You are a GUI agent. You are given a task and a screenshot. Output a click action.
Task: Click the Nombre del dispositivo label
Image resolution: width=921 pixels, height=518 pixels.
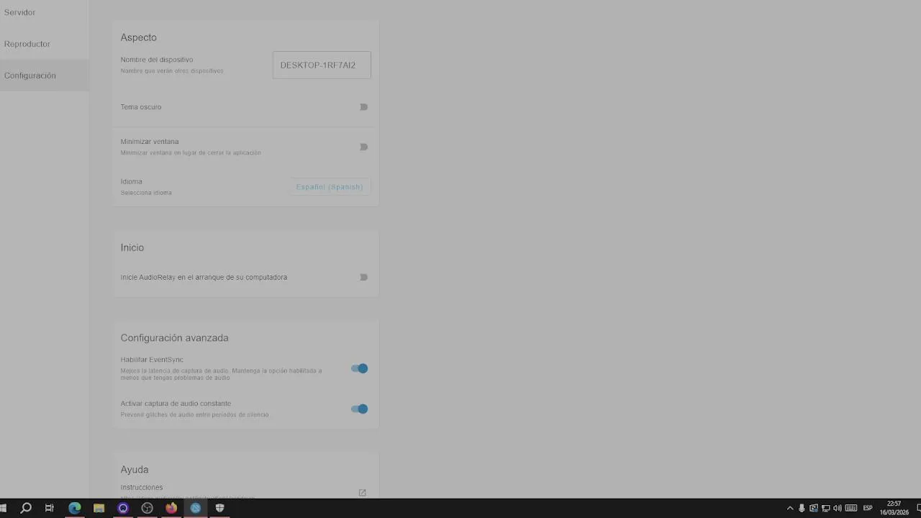click(157, 60)
